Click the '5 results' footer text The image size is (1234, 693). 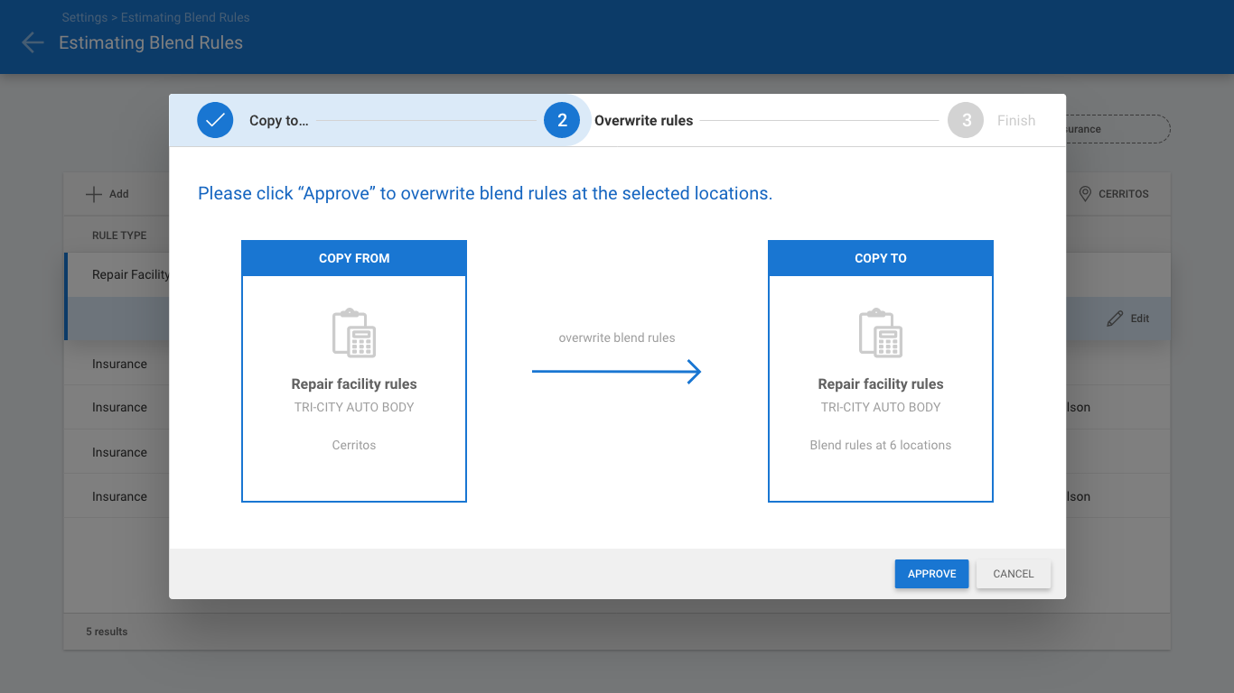pos(107,632)
